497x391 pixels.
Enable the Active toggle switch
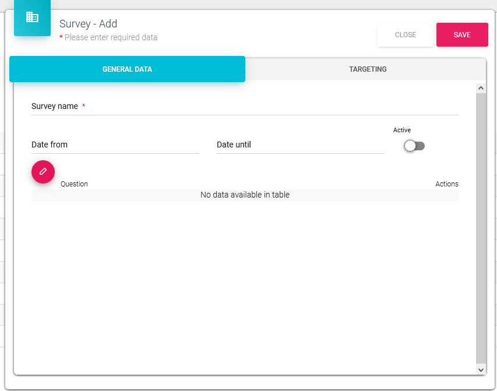[414, 146]
